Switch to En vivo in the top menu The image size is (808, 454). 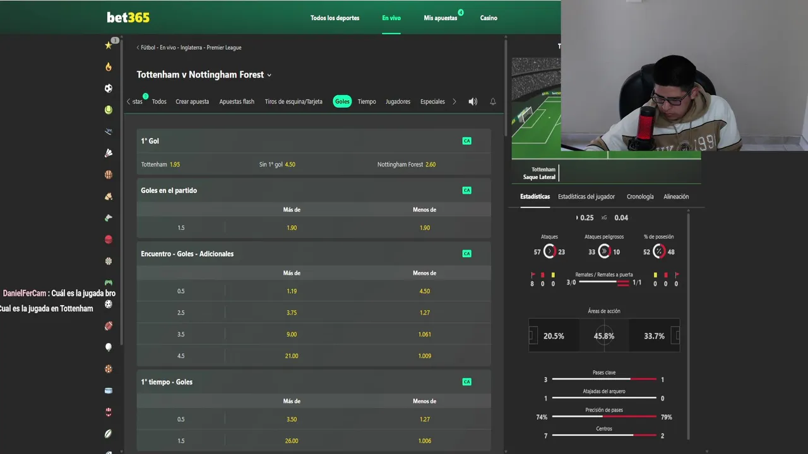[x=391, y=18]
